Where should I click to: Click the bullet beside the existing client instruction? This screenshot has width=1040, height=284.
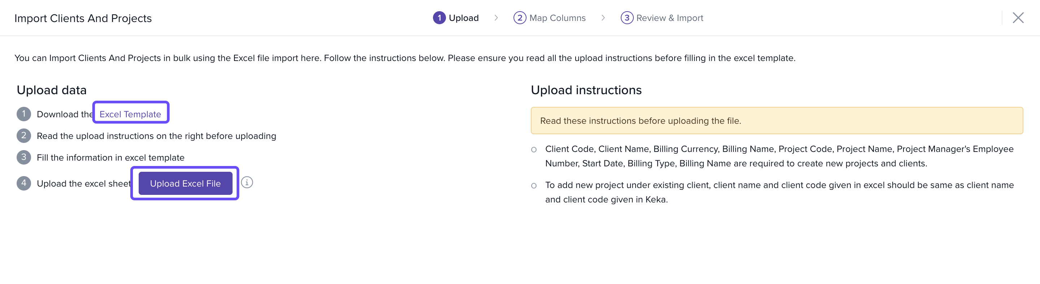pos(534,185)
